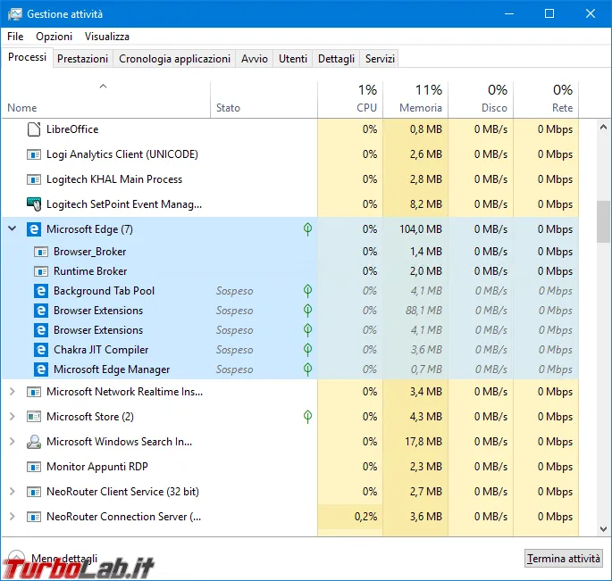This screenshot has height=581, width=612.
Task: Collapse the Microsoft Edge (7) process group
Action: tap(13, 228)
